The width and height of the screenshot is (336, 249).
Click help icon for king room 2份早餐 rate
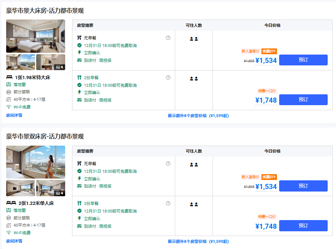pyautogui.click(x=168, y=77)
